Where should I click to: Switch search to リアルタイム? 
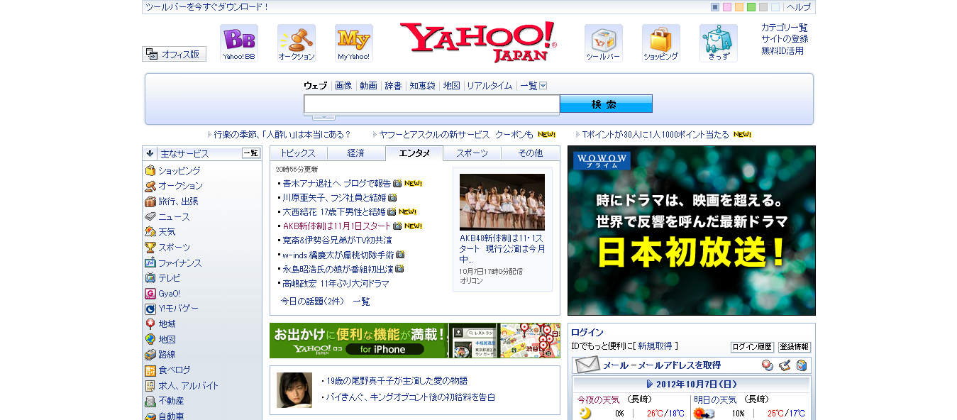[x=489, y=86]
